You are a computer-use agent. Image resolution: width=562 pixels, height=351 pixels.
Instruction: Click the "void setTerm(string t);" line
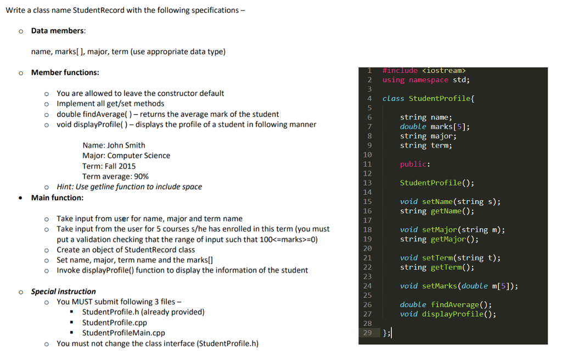450,258
